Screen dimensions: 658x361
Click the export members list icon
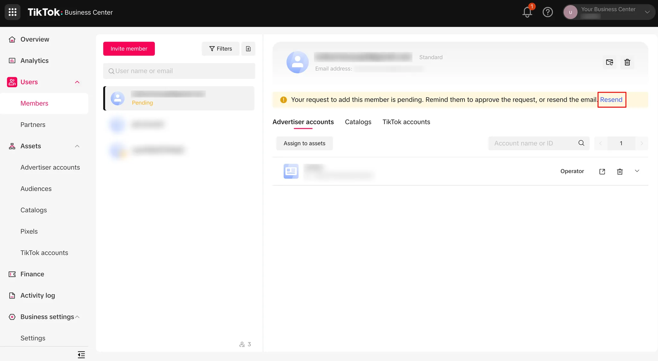pyautogui.click(x=248, y=49)
